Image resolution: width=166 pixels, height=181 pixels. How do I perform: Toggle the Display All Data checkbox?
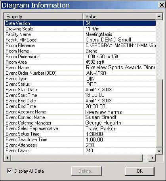pos(10,171)
